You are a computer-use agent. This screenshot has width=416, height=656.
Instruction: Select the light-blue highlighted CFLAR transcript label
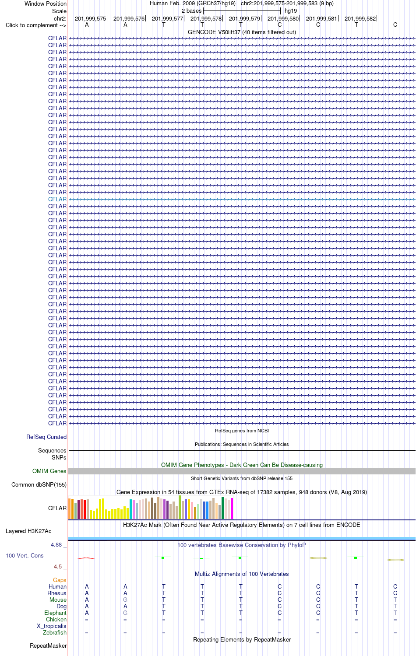pyautogui.click(x=57, y=199)
